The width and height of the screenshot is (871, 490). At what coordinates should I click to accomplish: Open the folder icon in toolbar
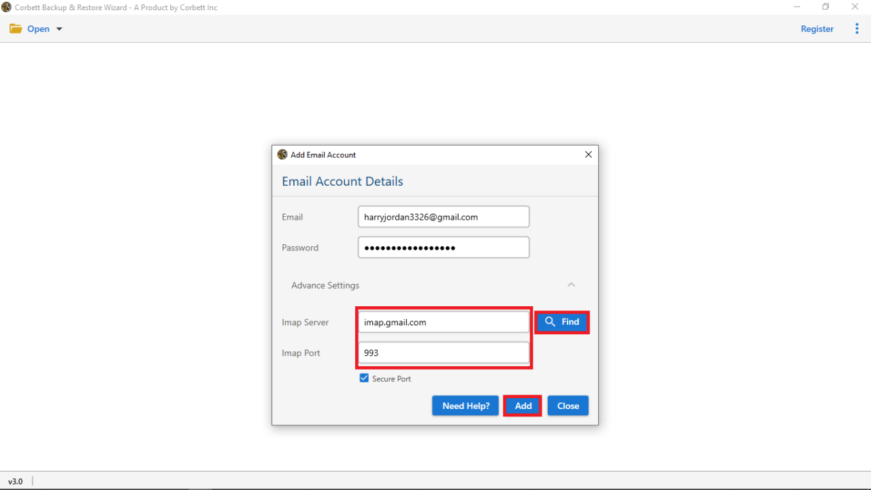[16, 29]
